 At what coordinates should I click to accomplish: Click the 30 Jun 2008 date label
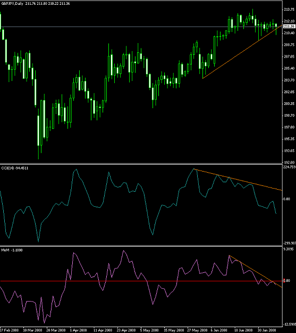click(267, 330)
